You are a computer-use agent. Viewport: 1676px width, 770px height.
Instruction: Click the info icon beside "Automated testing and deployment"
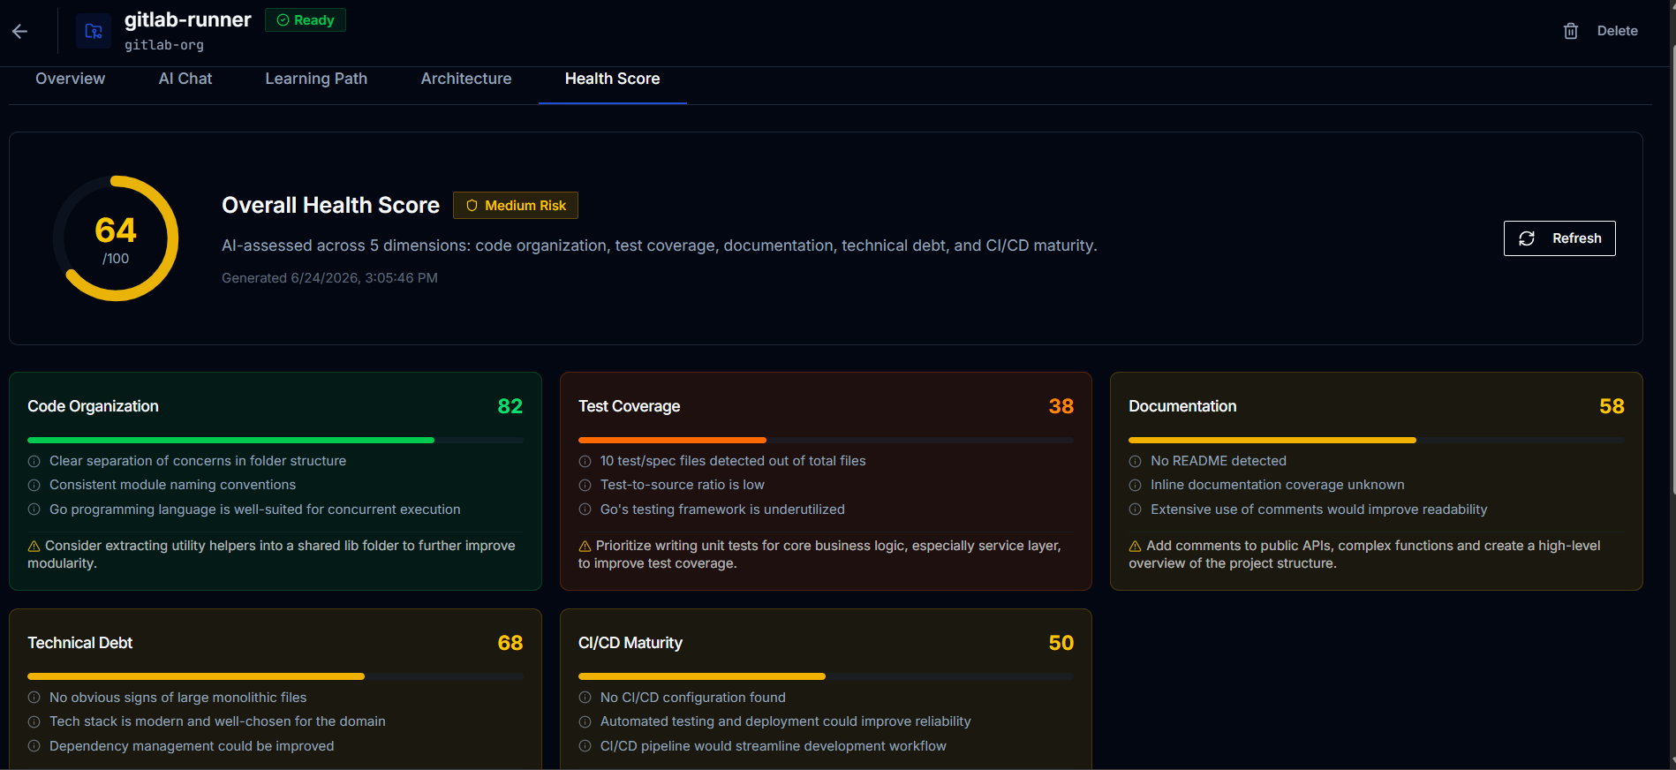tap(585, 721)
